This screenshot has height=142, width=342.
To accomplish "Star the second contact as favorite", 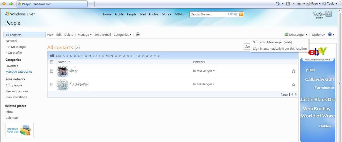I will 293,84.
